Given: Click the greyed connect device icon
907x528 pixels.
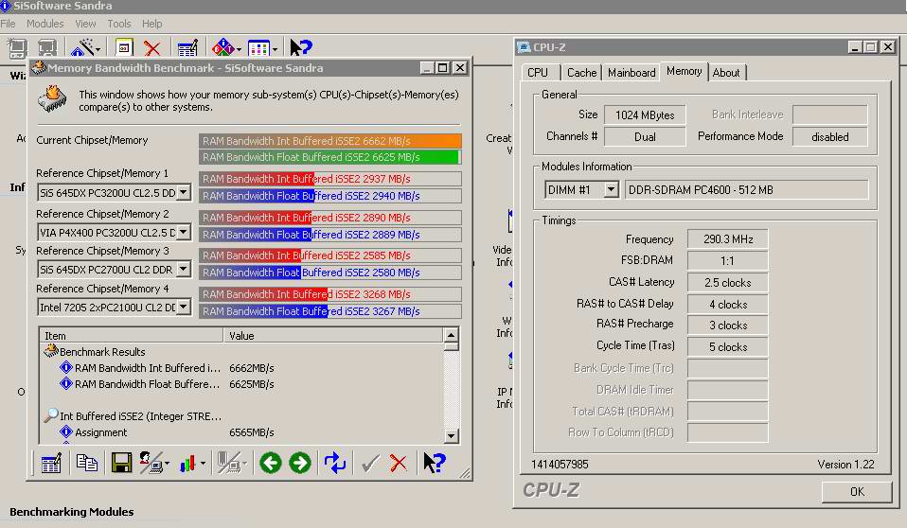Looking at the screenshot, I should 228,463.
